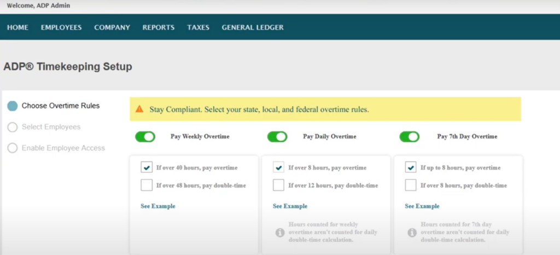Viewport: 560px width, 255px height.
Task: Click the 'Stay Compliant' banner message
Action: click(x=259, y=109)
